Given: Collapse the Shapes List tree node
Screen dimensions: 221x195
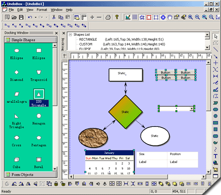Looking at the screenshot, I should [70, 35].
